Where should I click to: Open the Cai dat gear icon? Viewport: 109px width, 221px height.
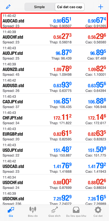(98, 210)
